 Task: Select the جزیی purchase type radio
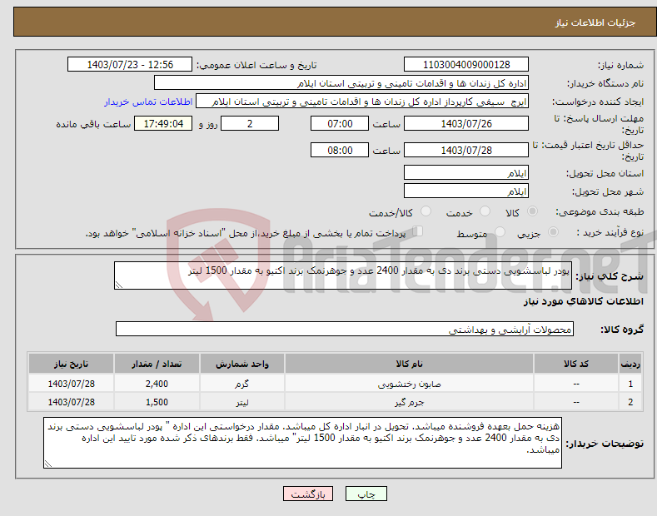click(x=553, y=231)
